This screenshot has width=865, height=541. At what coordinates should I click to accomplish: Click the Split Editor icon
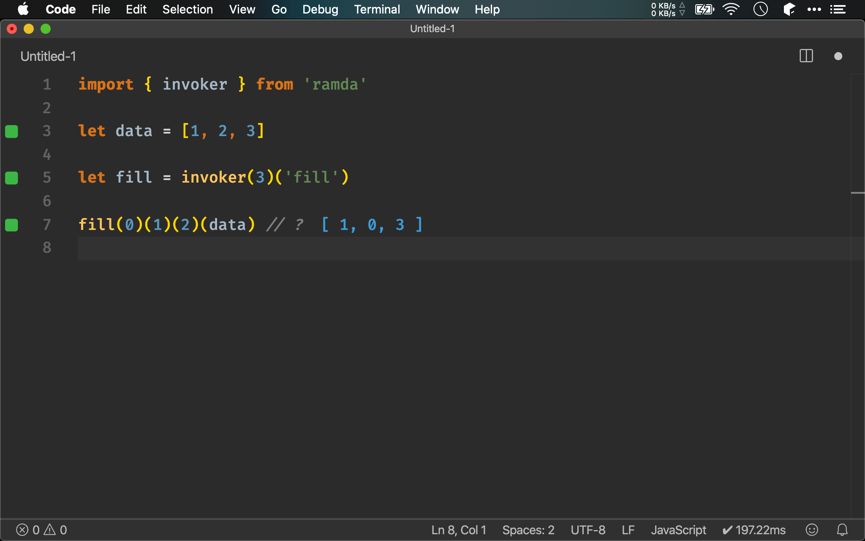(x=806, y=56)
